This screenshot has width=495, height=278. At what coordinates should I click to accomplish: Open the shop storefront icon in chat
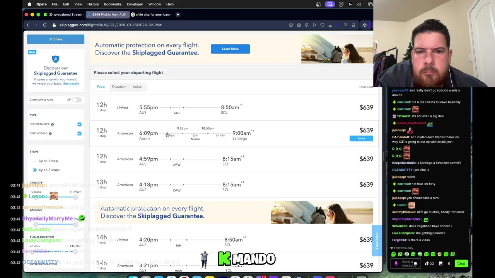click(x=440, y=264)
